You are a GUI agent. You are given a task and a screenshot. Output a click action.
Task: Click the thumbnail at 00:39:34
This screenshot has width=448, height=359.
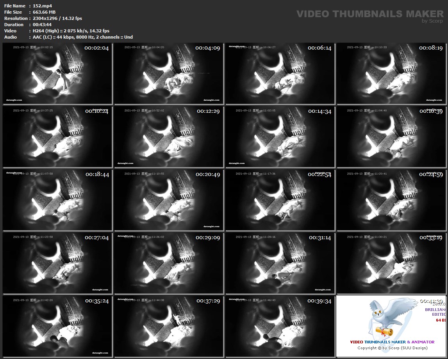pyautogui.click(x=280, y=327)
